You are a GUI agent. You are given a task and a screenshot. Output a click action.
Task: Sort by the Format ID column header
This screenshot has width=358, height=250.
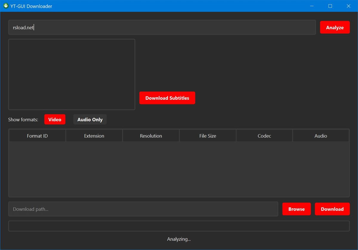[x=37, y=136]
